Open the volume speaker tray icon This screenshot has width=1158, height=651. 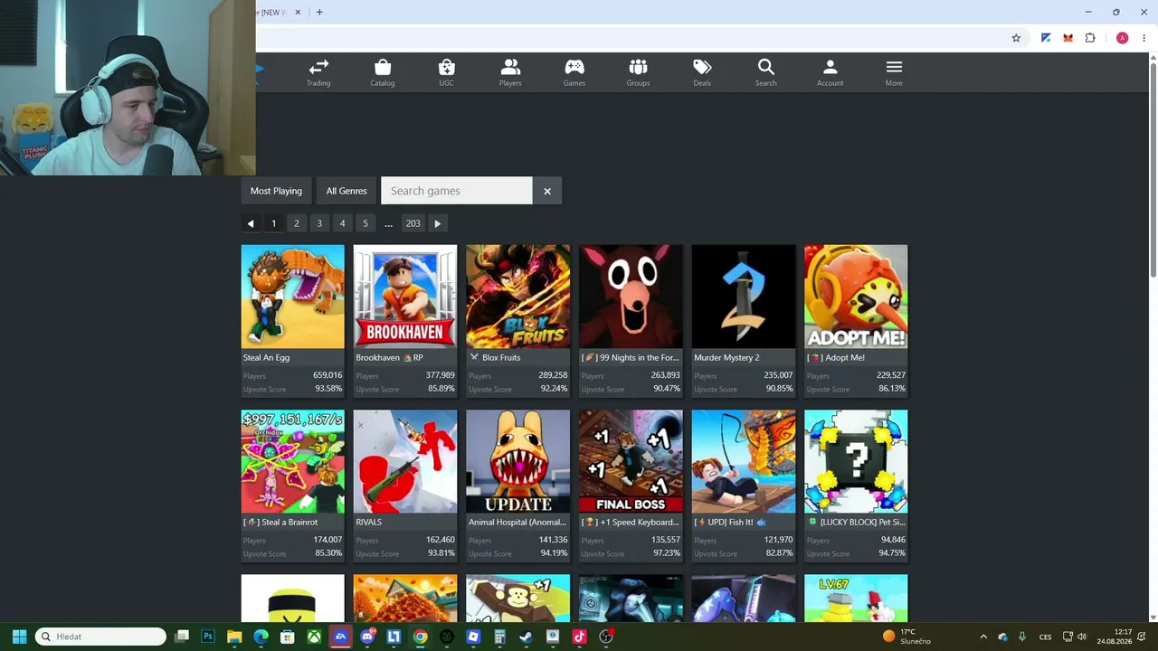pos(1081,637)
